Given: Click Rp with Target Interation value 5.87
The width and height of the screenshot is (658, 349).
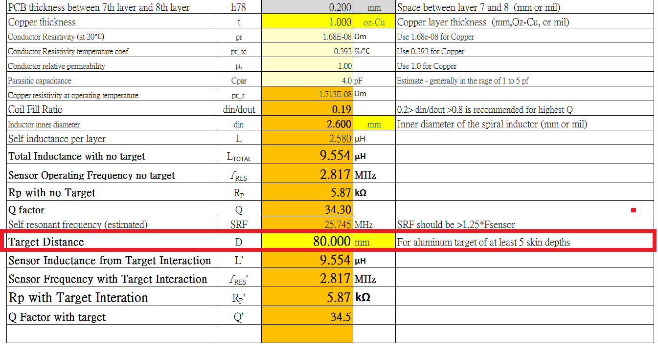Looking at the screenshot, I should pos(307,297).
